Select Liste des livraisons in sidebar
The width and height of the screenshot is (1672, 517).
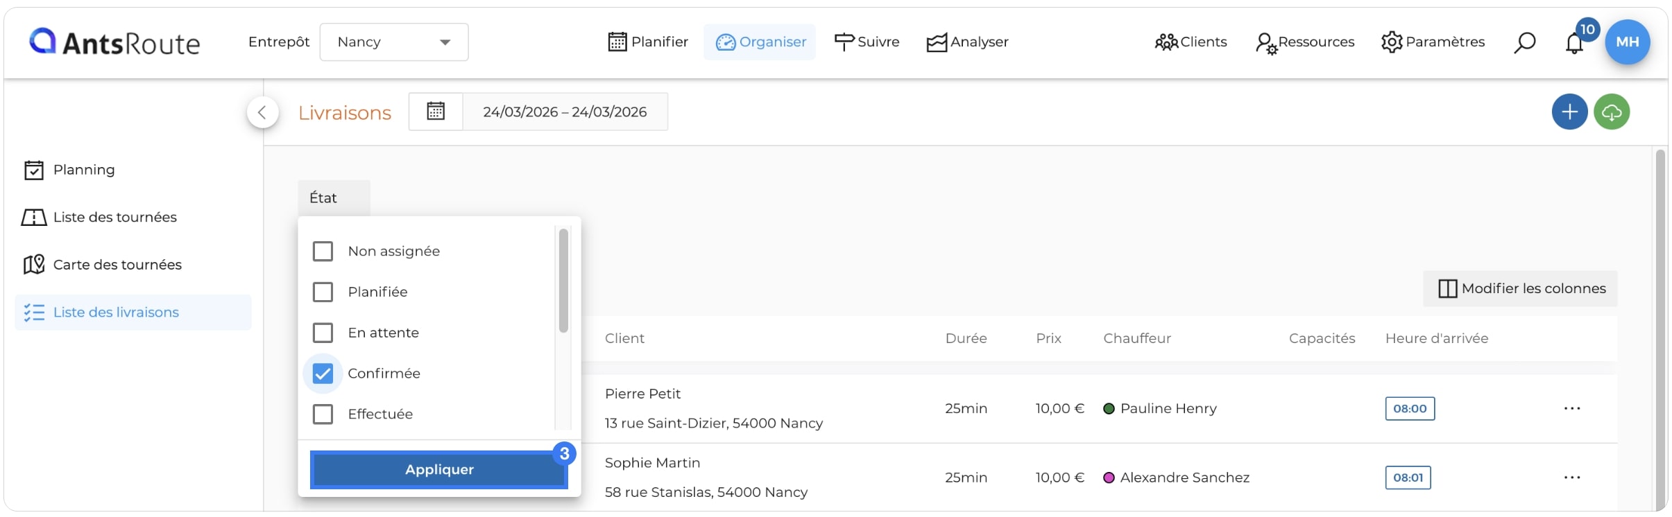[133, 313]
